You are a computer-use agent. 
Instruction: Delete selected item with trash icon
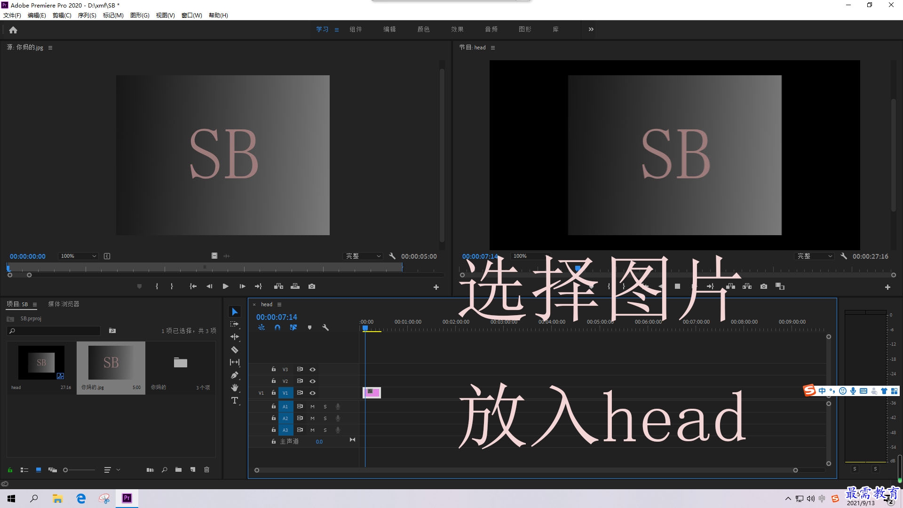[206, 469]
